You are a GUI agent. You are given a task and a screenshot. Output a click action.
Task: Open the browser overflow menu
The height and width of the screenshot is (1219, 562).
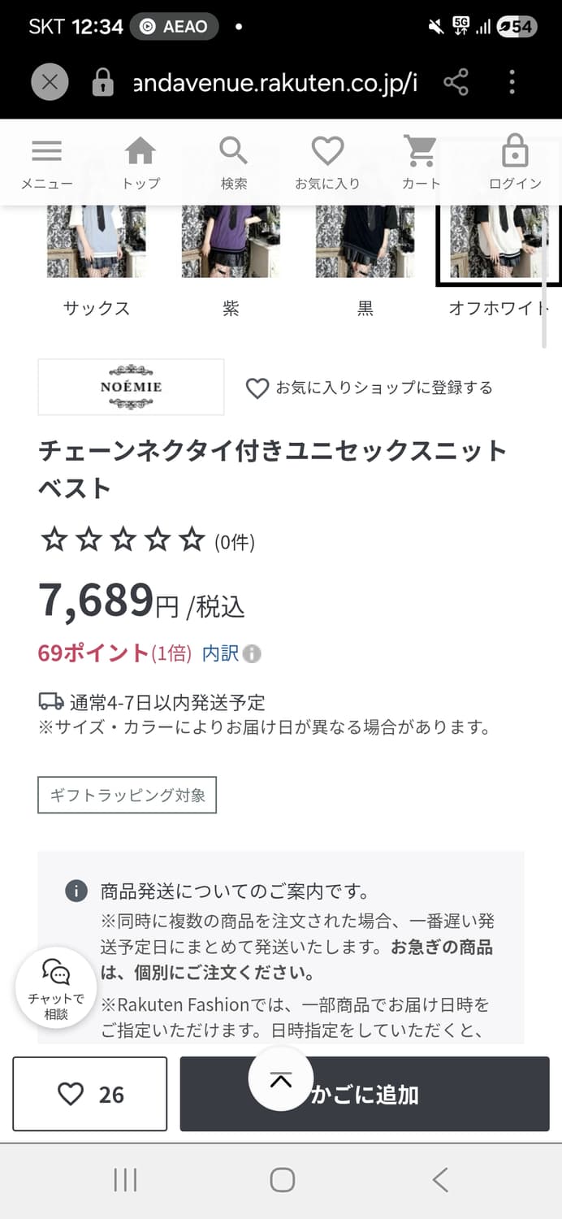[512, 81]
